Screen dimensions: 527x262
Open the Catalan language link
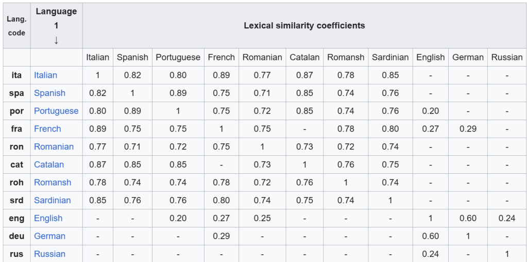pos(49,165)
